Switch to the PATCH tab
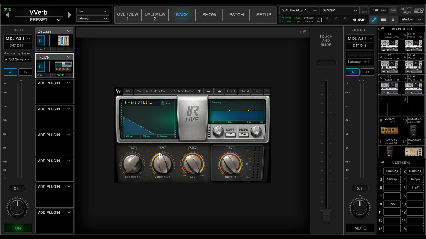The height and width of the screenshot is (239, 426). point(236,15)
